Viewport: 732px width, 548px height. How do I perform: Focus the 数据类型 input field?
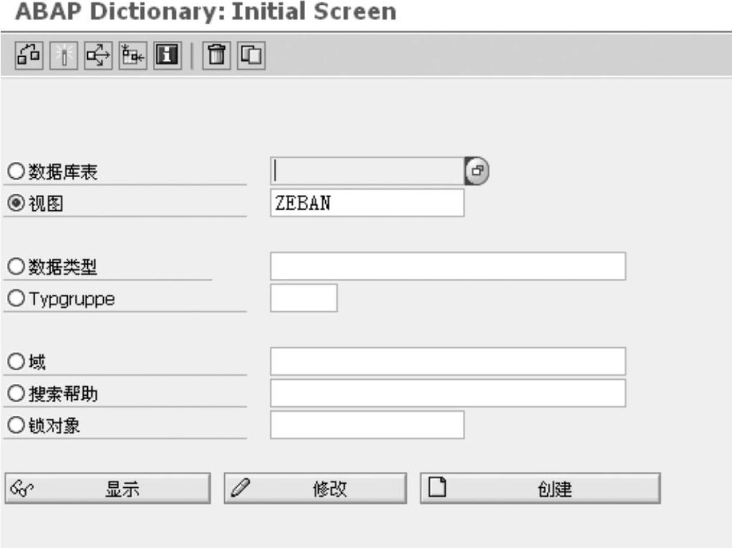(448, 266)
